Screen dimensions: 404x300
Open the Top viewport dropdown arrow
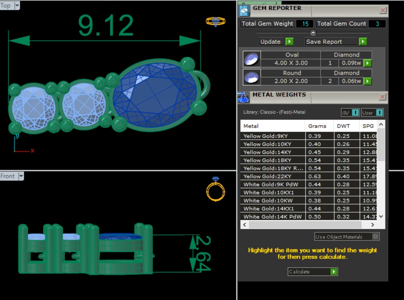17,5
